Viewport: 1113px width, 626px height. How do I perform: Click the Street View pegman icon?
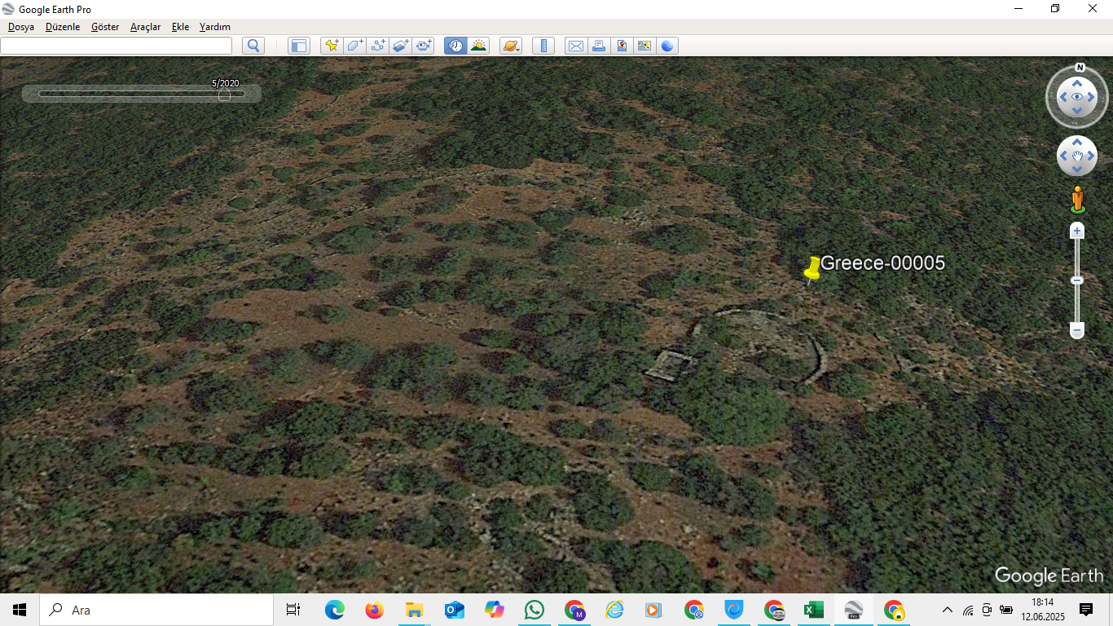(1077, 200)
